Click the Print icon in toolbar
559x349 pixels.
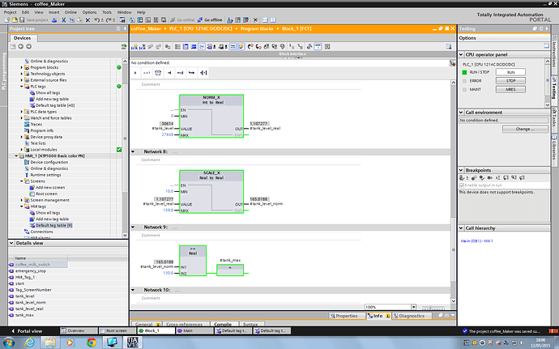(x=54, y=20)
